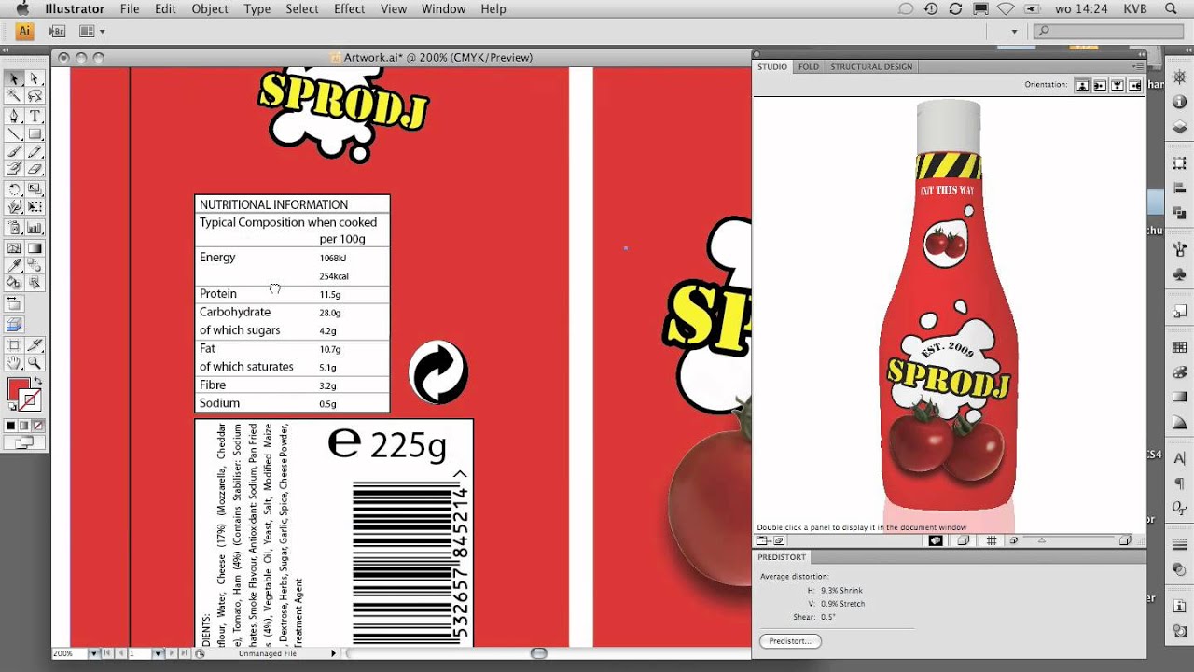This screenshot has height=672, width=1194.
Task: Select the Column Graph tool
Action: pos(35,227)
